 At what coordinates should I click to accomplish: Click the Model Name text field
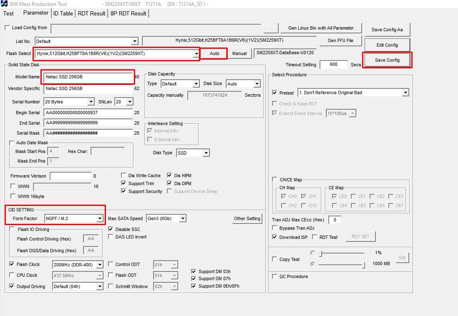88,77
